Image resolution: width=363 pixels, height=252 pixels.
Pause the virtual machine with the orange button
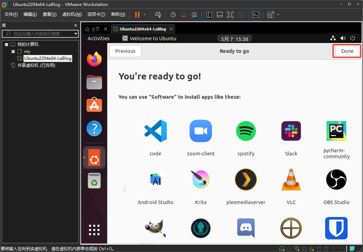click(x=137, y=15)
